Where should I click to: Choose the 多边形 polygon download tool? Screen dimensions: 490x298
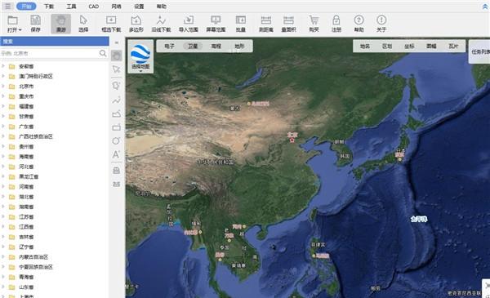click(136, 24)
